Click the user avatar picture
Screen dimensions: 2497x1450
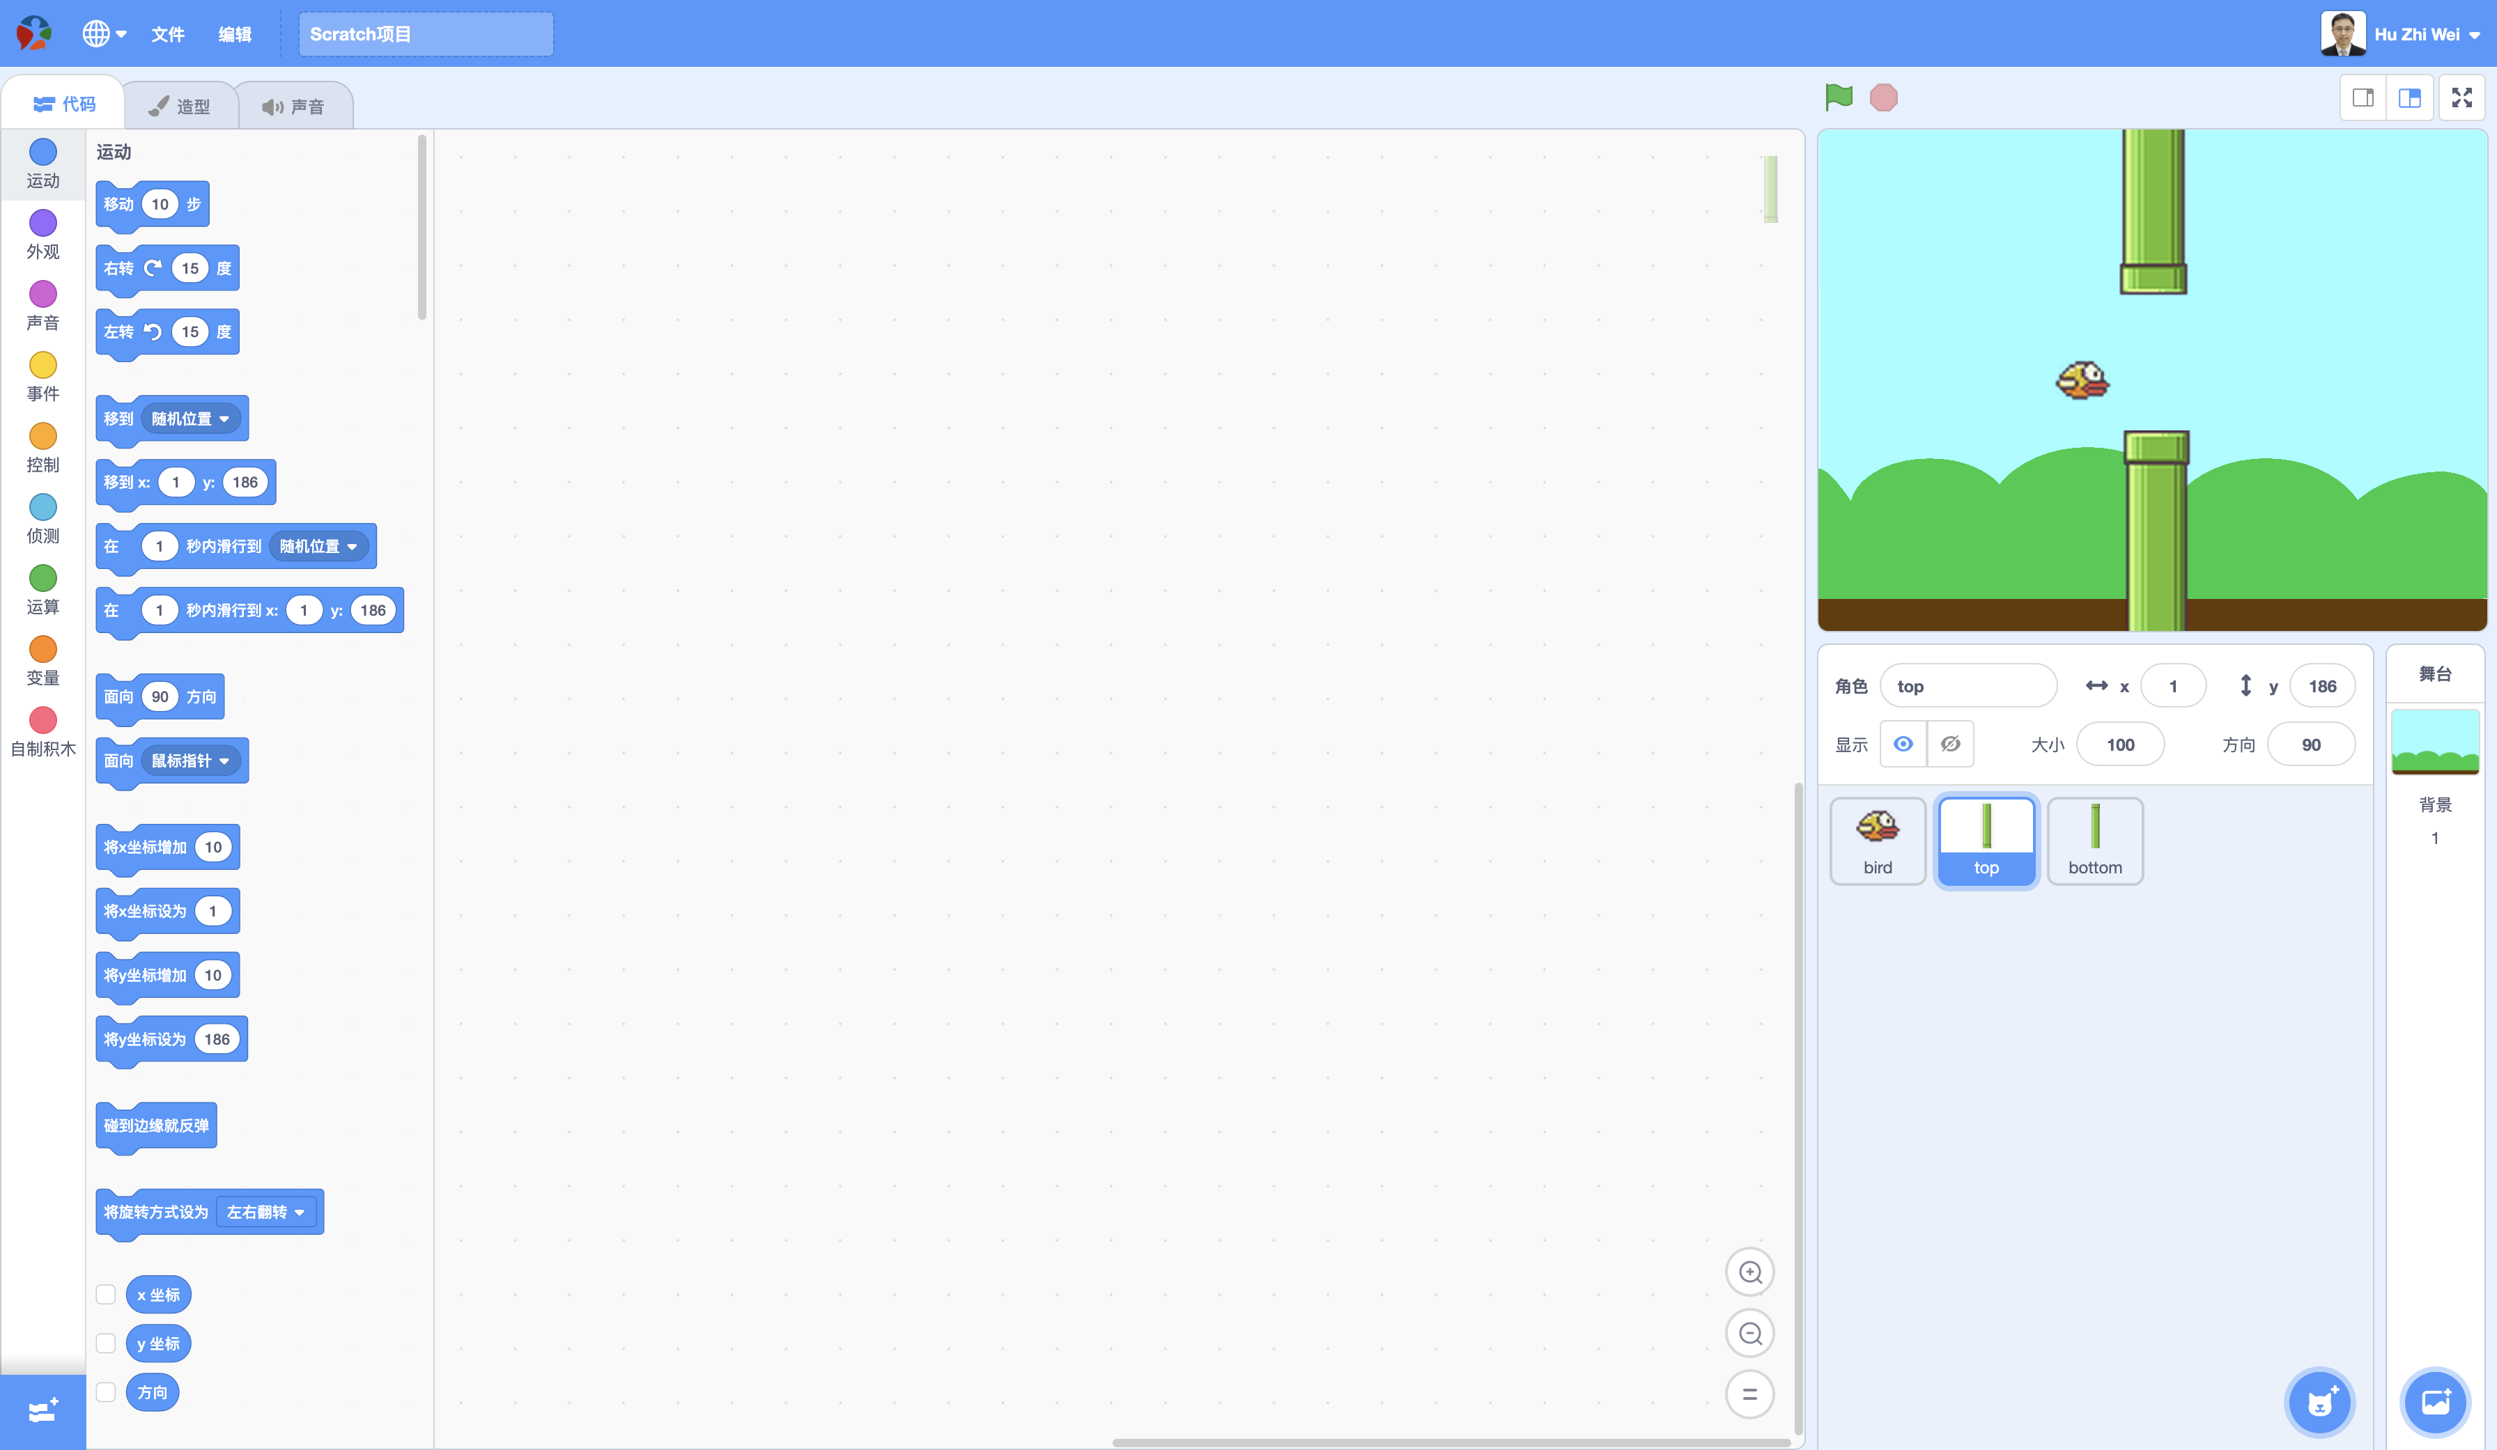(2342, 33)
